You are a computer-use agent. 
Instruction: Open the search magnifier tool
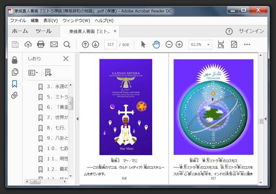(67, 44)
